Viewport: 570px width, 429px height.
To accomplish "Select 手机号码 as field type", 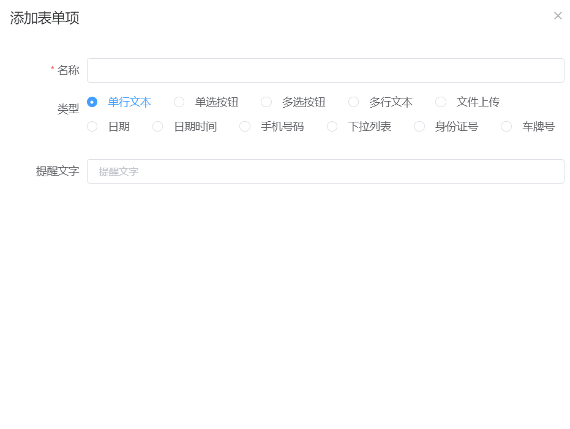I will tap(245, 127).
